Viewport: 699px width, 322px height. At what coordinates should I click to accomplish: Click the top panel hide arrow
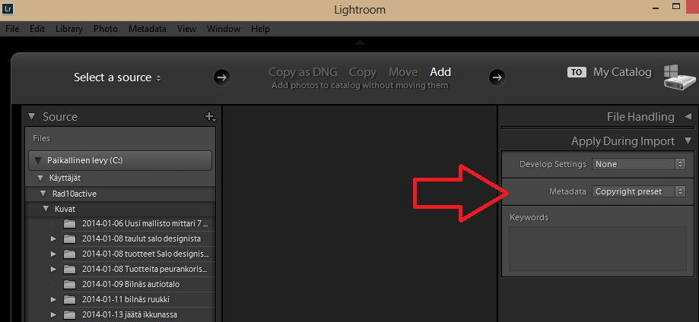click(x=361, y=43)
